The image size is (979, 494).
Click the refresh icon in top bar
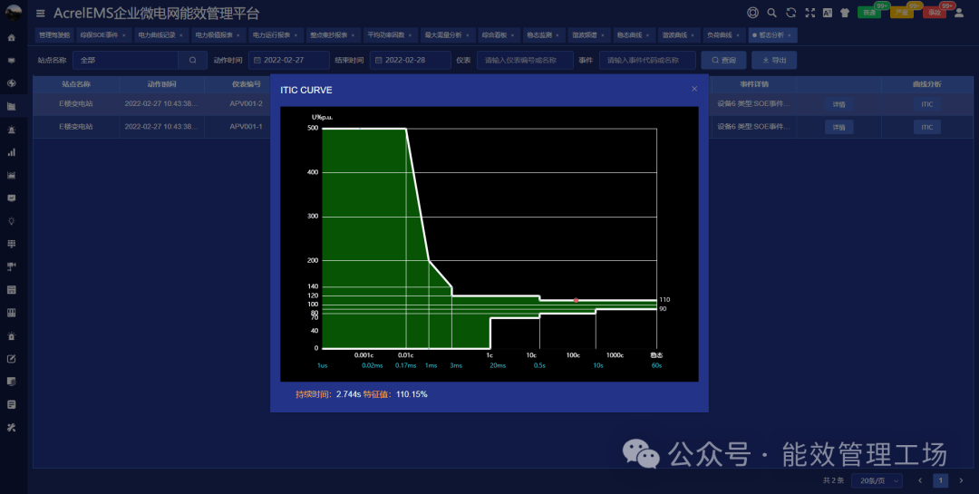(791, 13)
